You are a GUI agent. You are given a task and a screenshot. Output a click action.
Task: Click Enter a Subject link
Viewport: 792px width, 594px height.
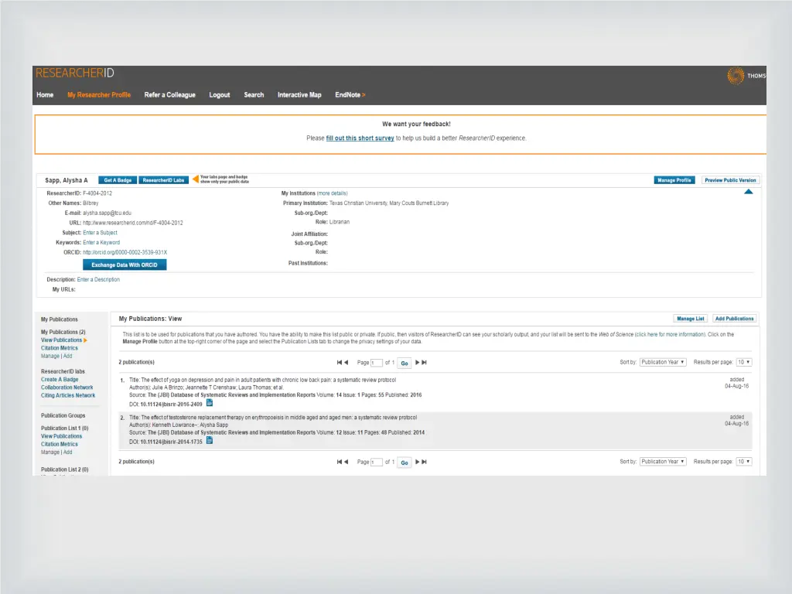click(100, 233)
